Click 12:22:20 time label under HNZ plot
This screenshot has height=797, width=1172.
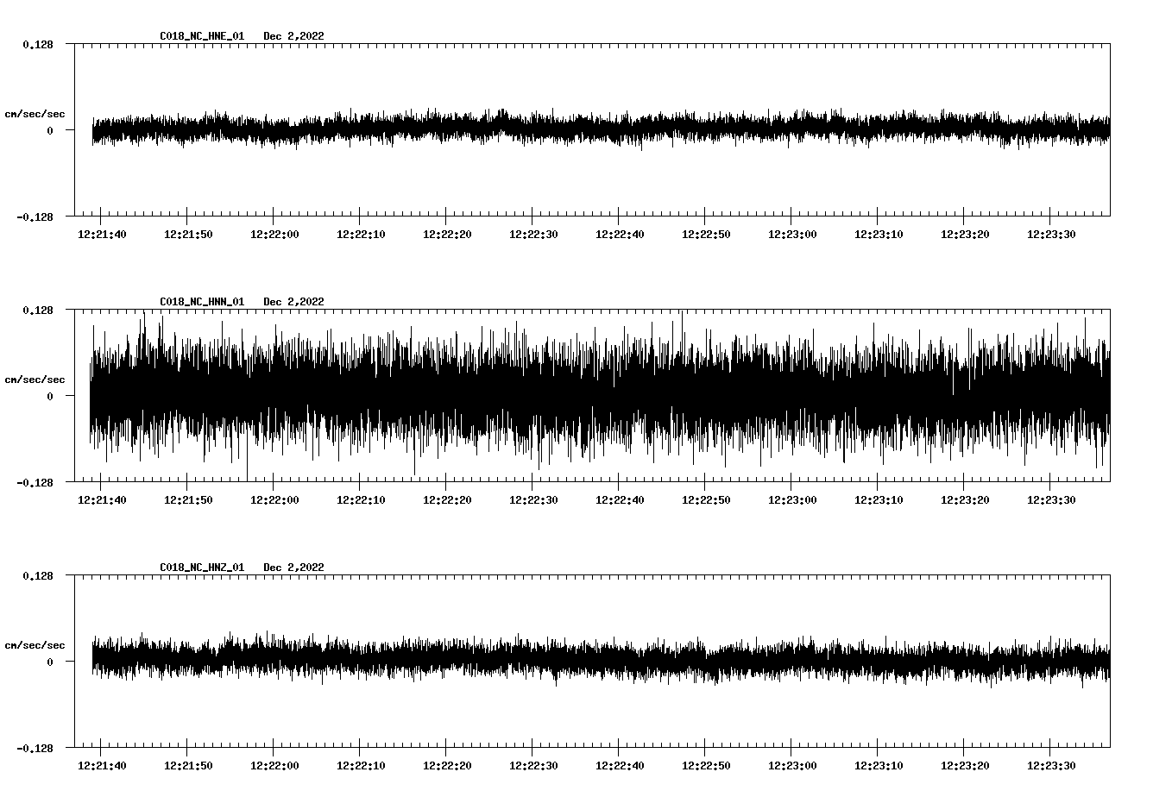(447, 765)
